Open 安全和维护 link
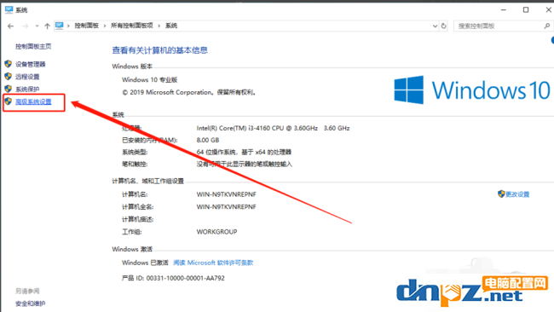This screenshot has height=312, width=554. [x=31, y=303]
